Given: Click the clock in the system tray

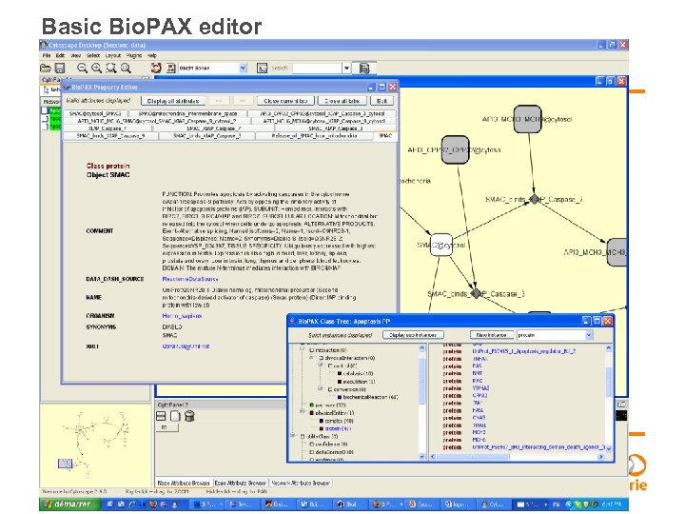Looking at the screenshot, I should pyautogui.click(x=611, y=504).
